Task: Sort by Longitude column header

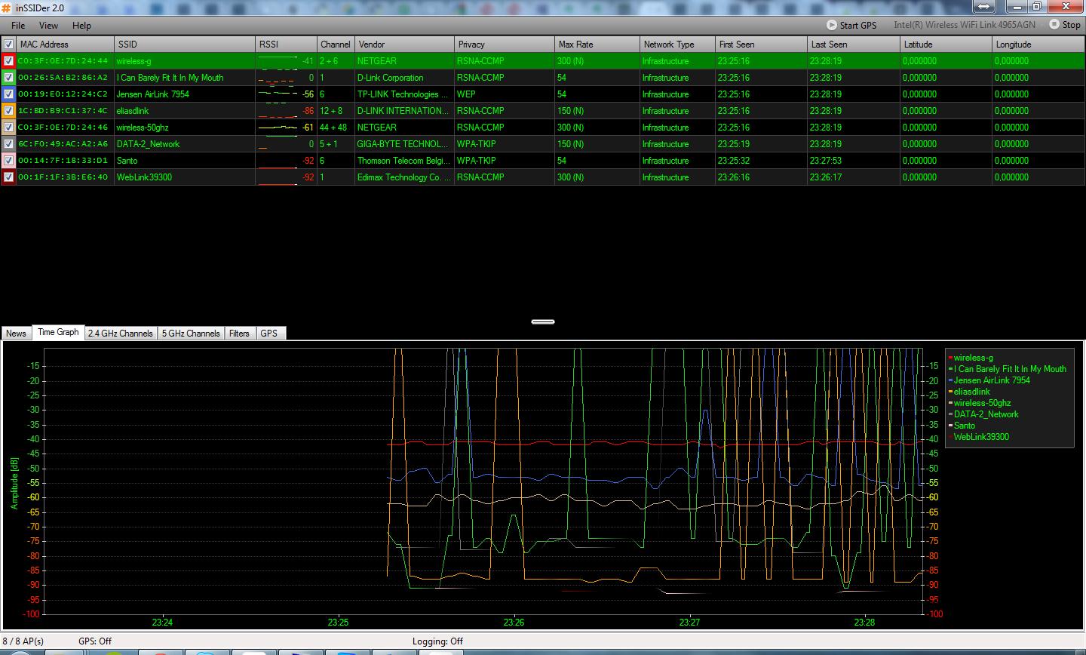Action: click(1039, 45)
